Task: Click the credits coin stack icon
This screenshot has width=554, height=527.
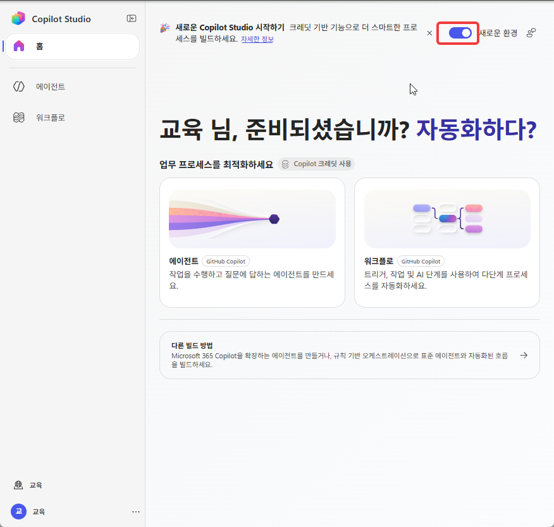Action: (285, 164)
